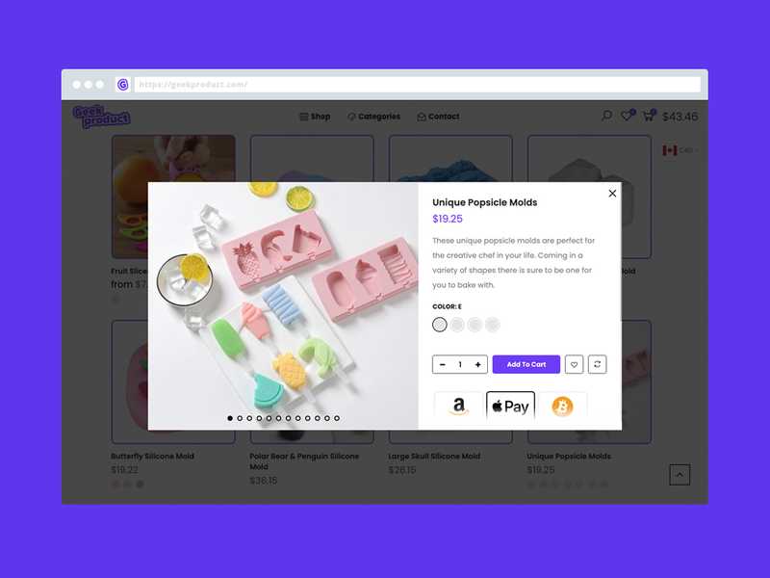Open header wishlist heart icon
The height and width of the screenshot is (578, 770).
pyautogui.click(x=628, y=116)
